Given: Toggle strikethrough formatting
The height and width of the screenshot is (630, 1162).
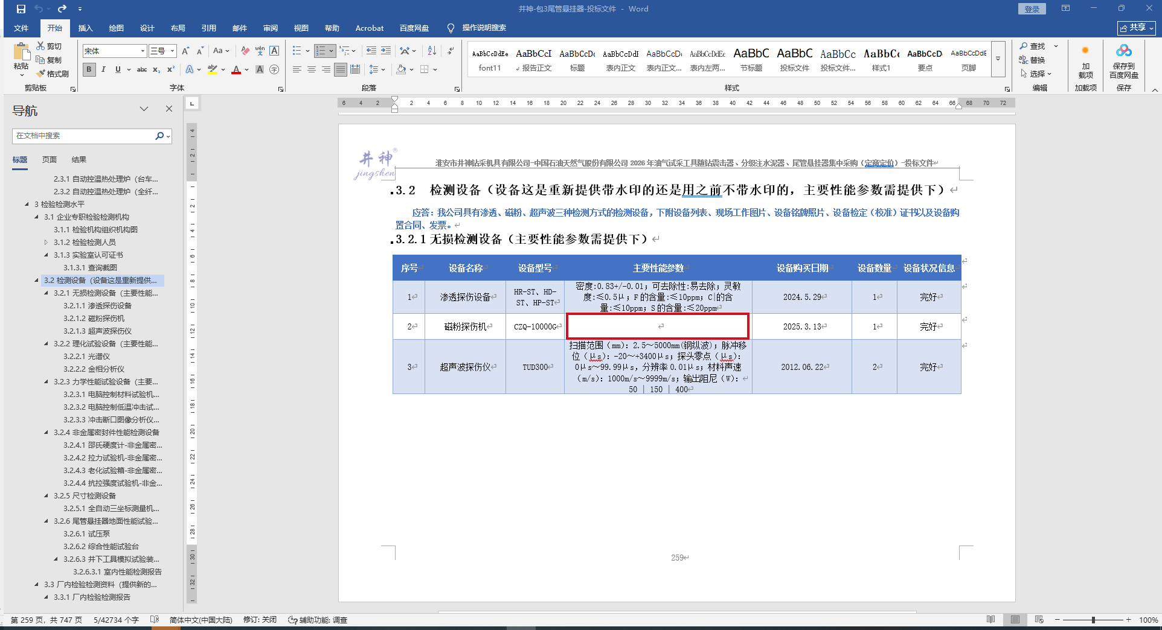Looking at the screenshot, I should pyautogui.click(x=142, y=70).
